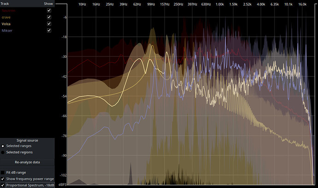Click the 16.0k frequency axis label
Viewport: 318px width, 188px height.
pyautogui.click(x=302, y=4)
